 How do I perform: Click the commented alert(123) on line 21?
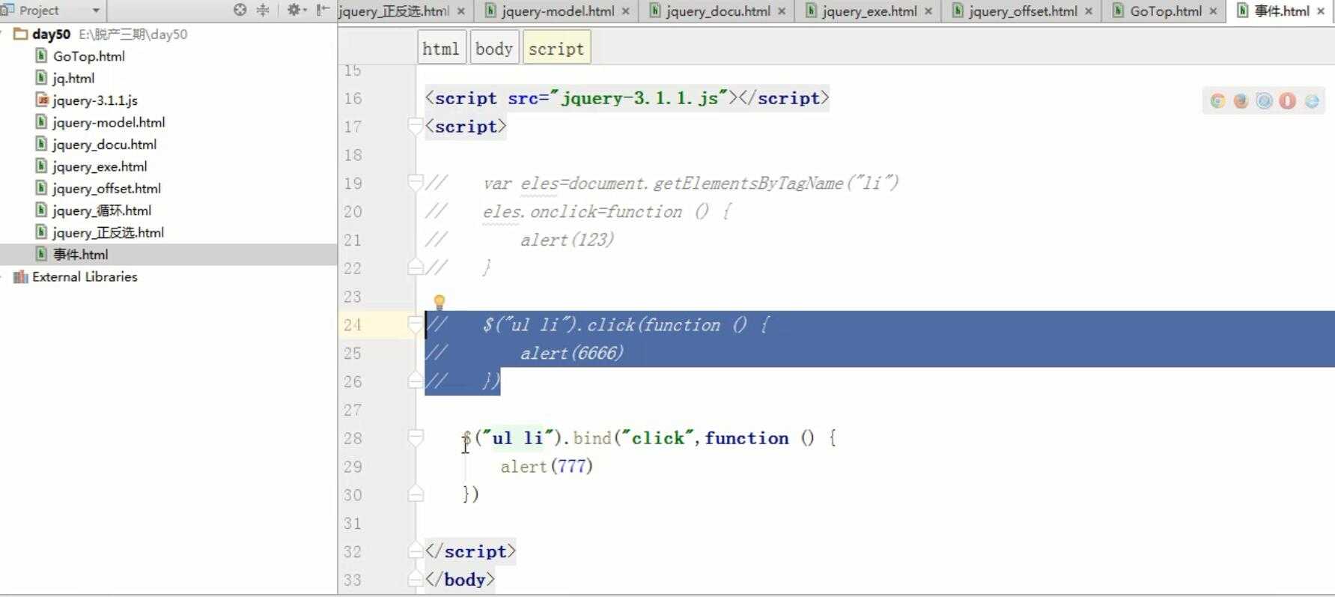[x=568, y=240]
